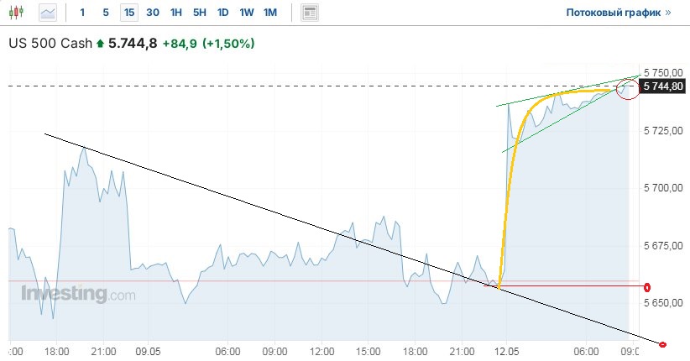Click red endpoint marker of black trendline
This screenshot has height=361, width=690.
click(x=663, y=344)
